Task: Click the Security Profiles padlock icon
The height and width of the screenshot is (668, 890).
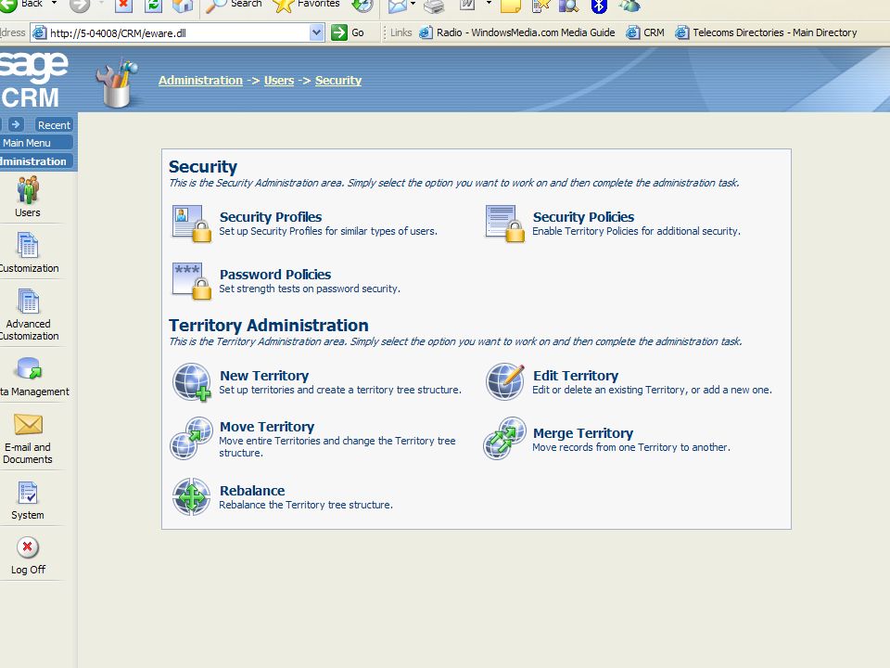Action: [x=192, y=224]
